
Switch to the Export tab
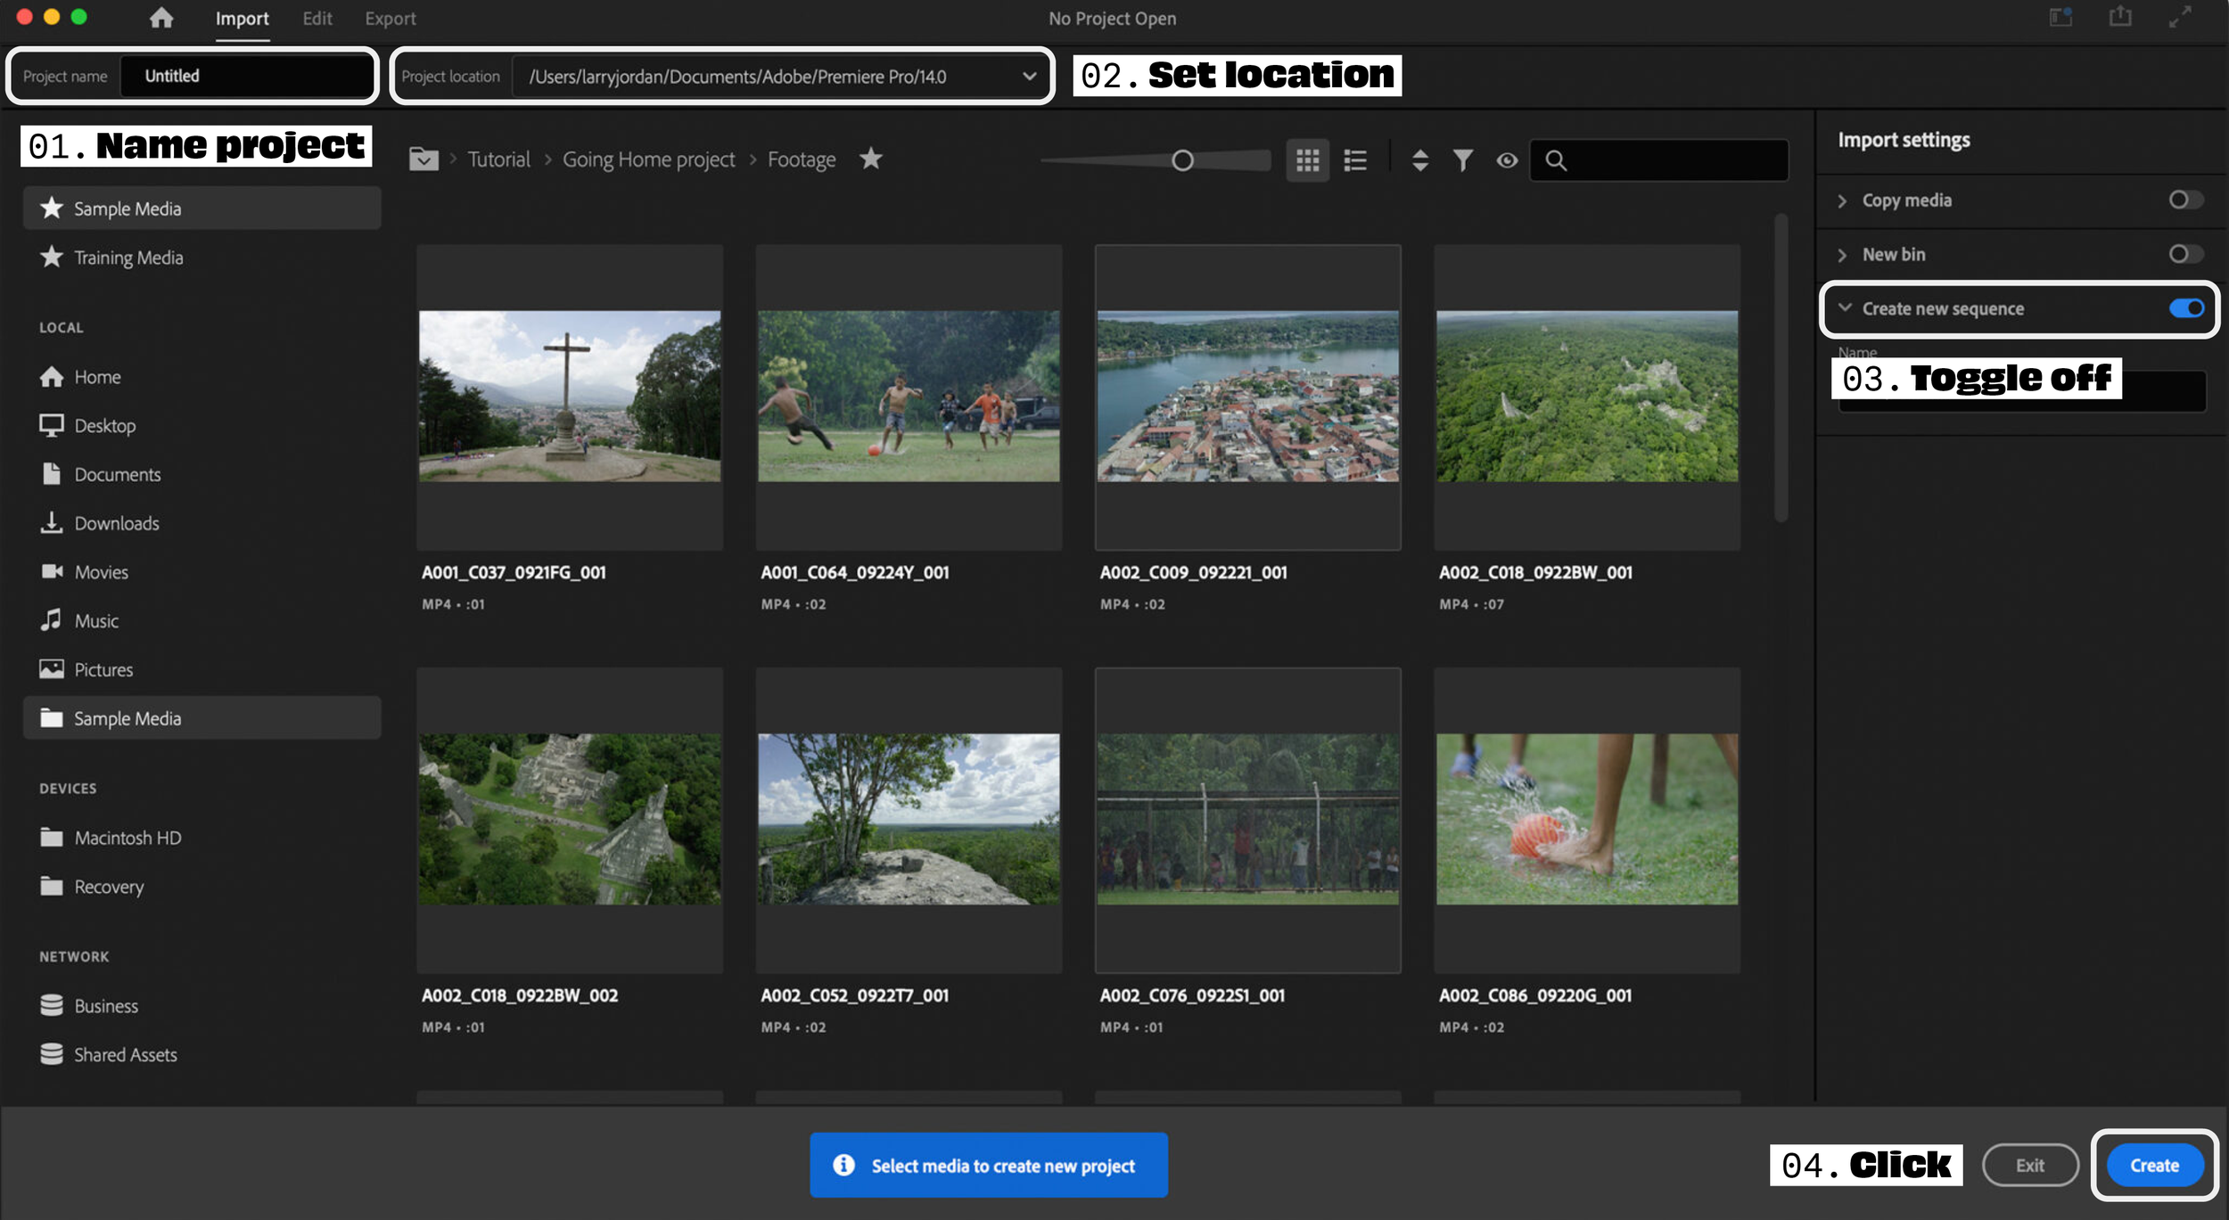390,19
